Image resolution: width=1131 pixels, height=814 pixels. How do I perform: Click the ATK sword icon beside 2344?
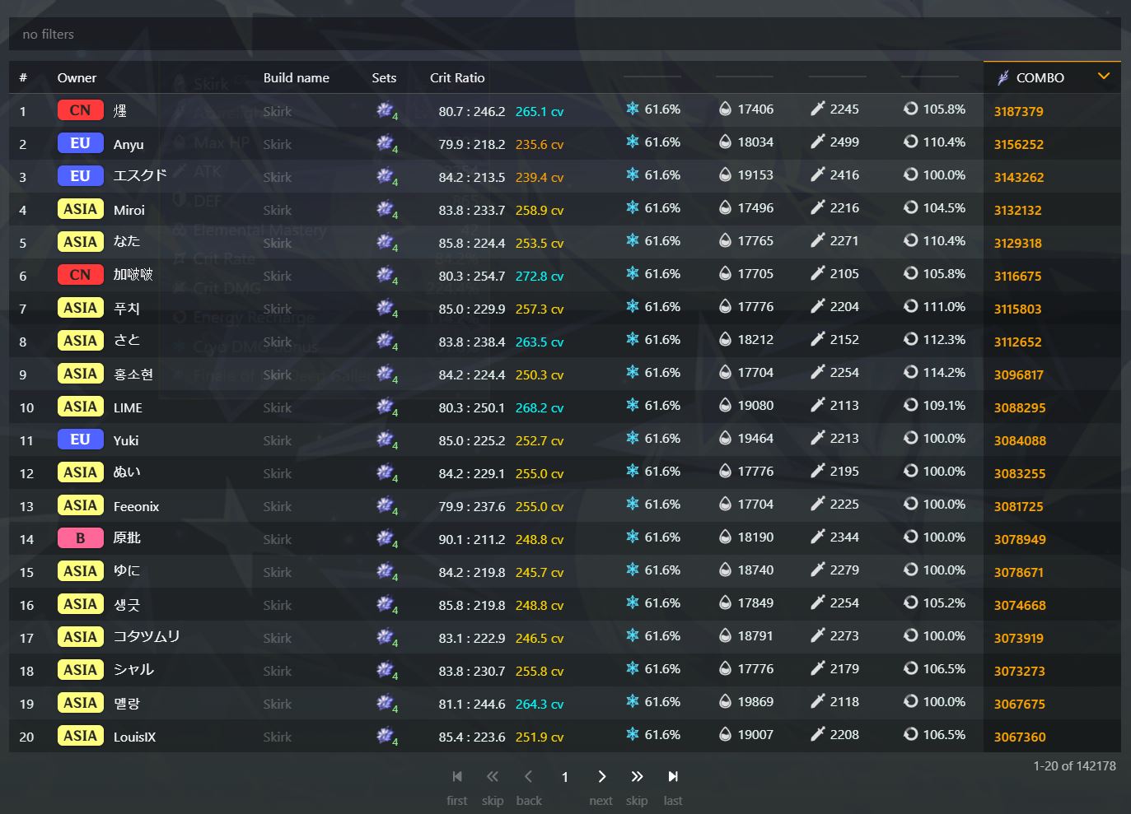coord(818,537)
